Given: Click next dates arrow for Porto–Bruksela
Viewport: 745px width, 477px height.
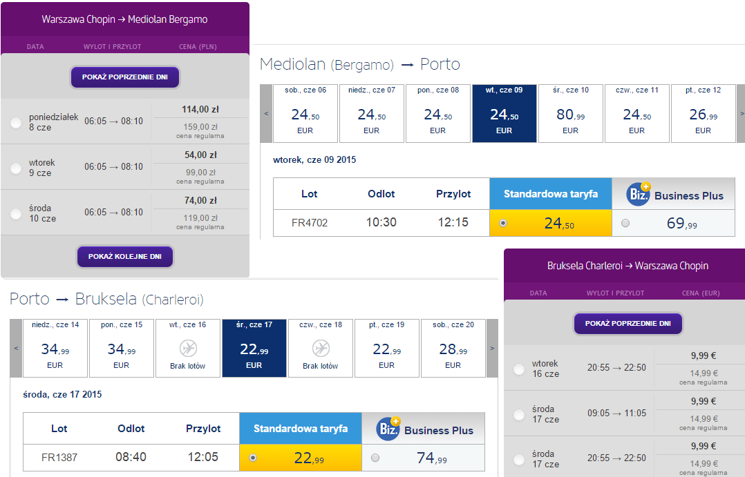Looking at the screenshot, I should pyautogui.click(x=492, y=348).
